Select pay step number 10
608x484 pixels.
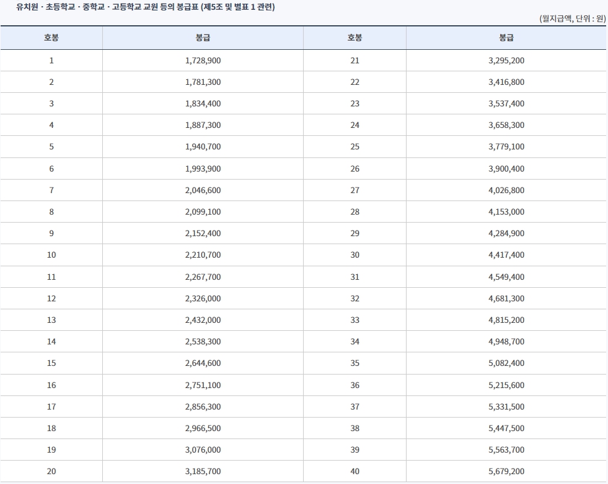pyautogui.click(x=51, y=255)
